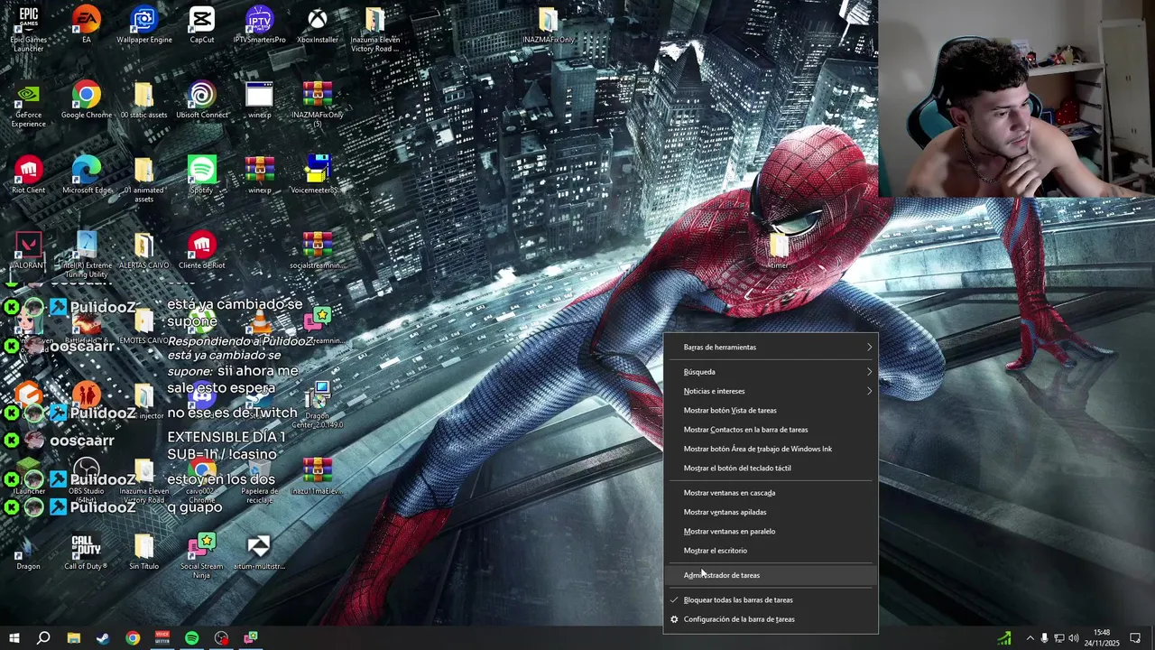Launch Call of Duty desktop shortcut
The image size is (1155, 650).
(87, 552)
